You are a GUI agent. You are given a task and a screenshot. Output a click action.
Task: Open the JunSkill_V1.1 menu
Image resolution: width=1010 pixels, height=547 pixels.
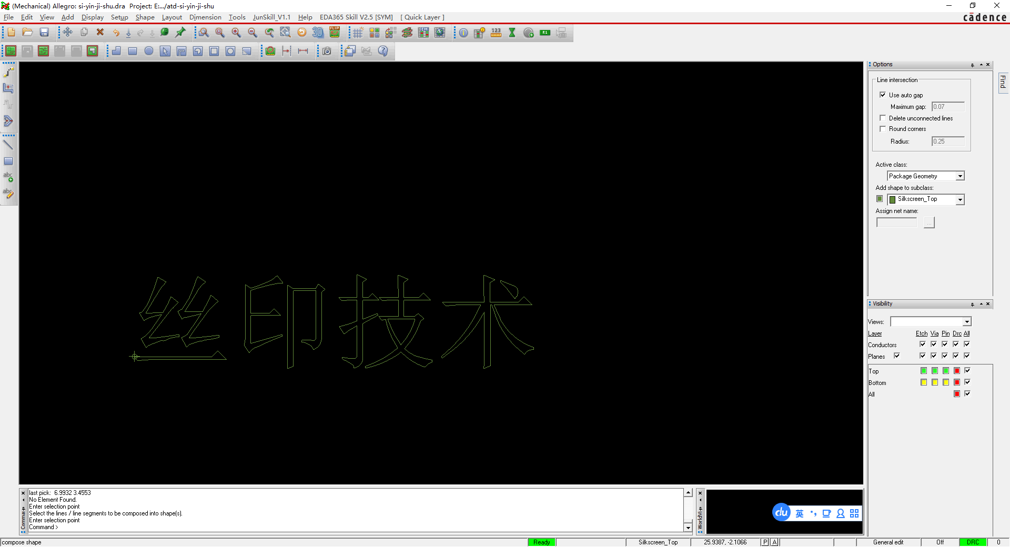(271, 17)
